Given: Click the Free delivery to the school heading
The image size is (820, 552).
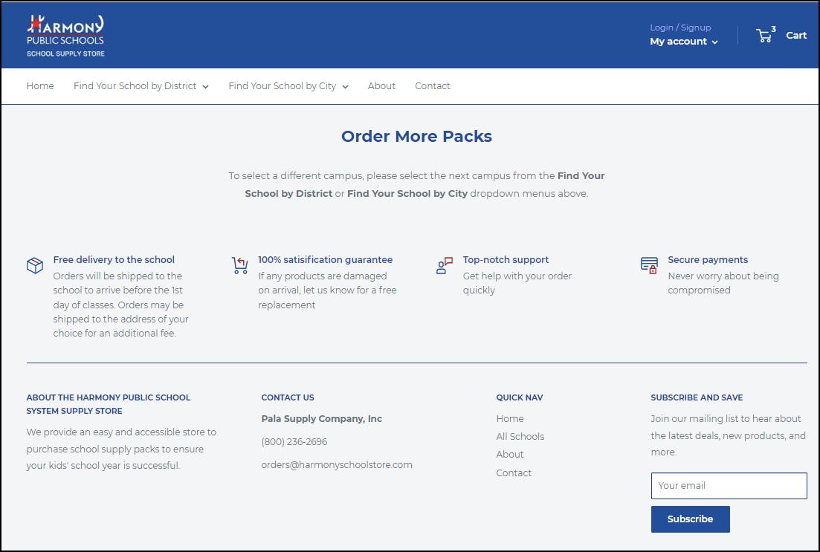Looking at the screenshot, I should pyautogui.click(x=114, y=260).
